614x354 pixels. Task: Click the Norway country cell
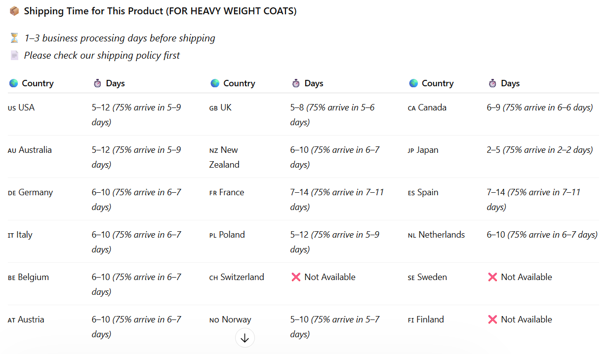(230, 319)
